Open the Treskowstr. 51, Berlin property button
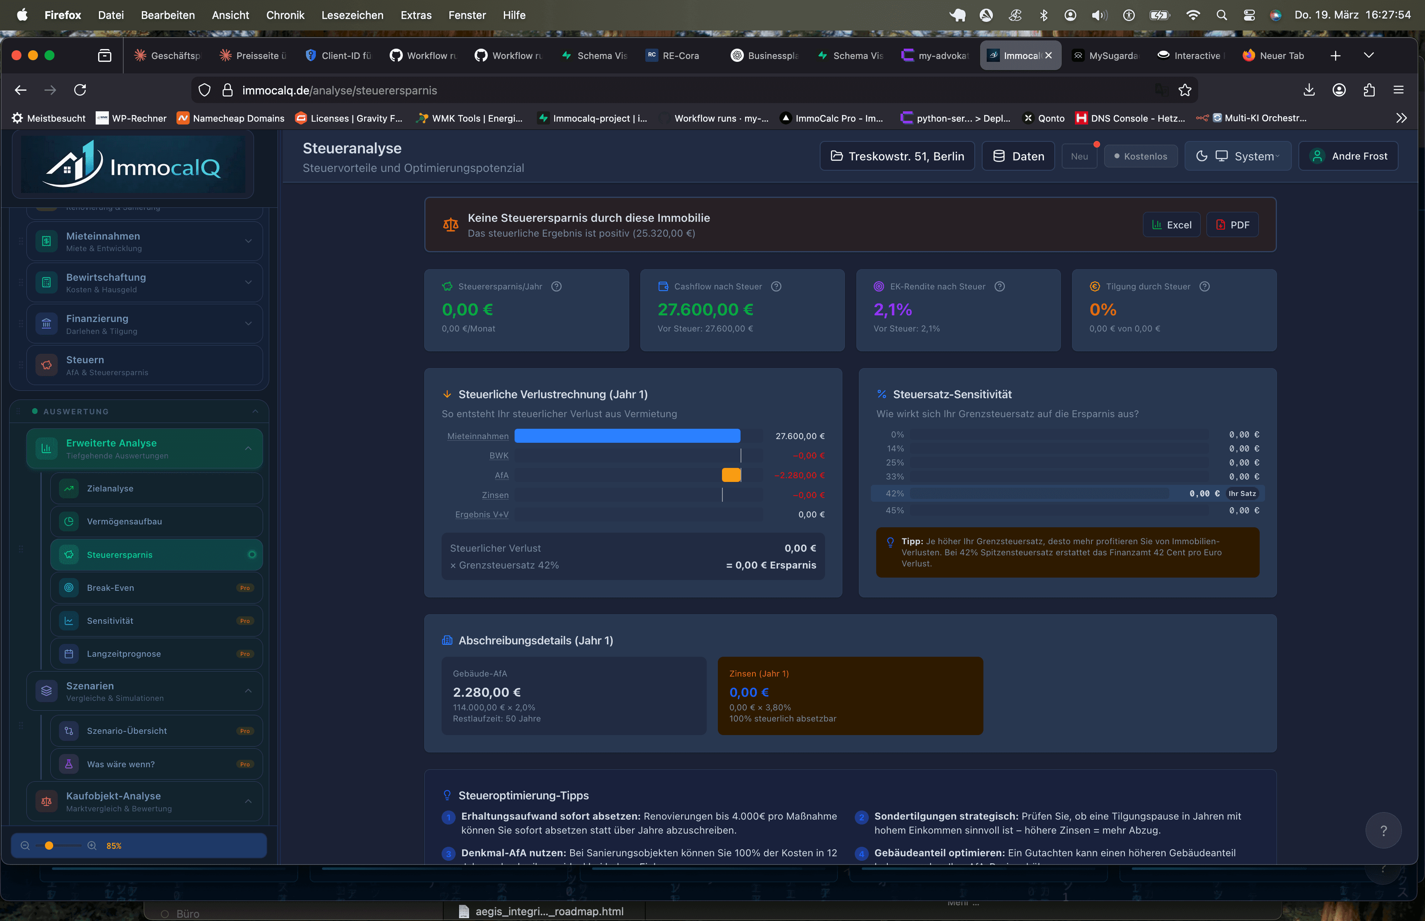Image resolution: width=1425 pixels, height=921 pixels. point(897,156)
